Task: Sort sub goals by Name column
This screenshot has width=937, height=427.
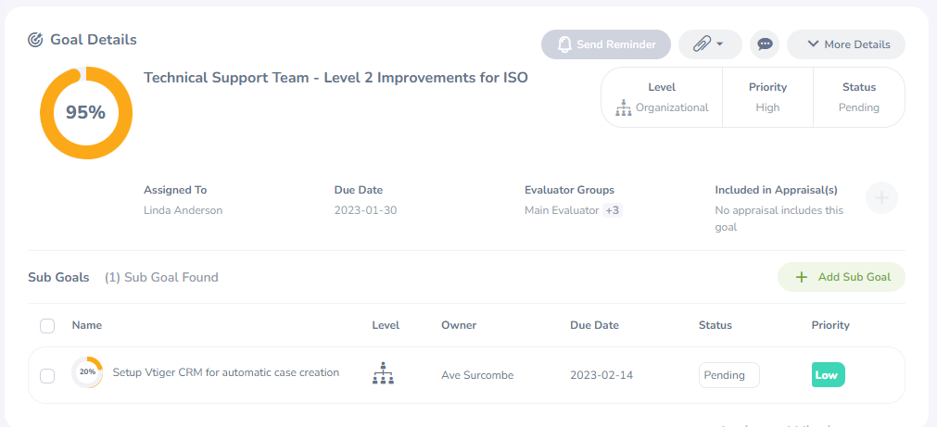Action: (x=87, y=325)
